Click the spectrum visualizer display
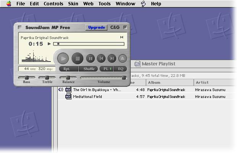Image resolution: width=237 pixels, height=153 pixels. click(x=36, y=57)
